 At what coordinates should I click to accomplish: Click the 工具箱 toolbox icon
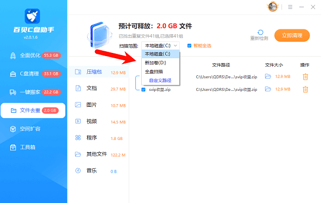(x=13, y=147)
